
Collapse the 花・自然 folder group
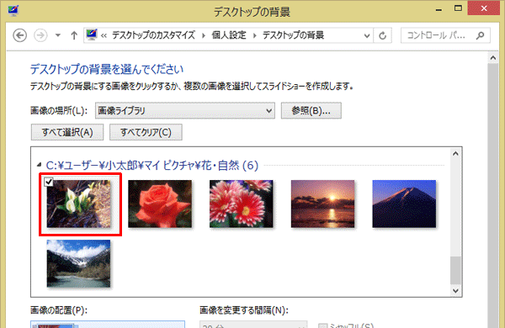[x=39, y=165]
